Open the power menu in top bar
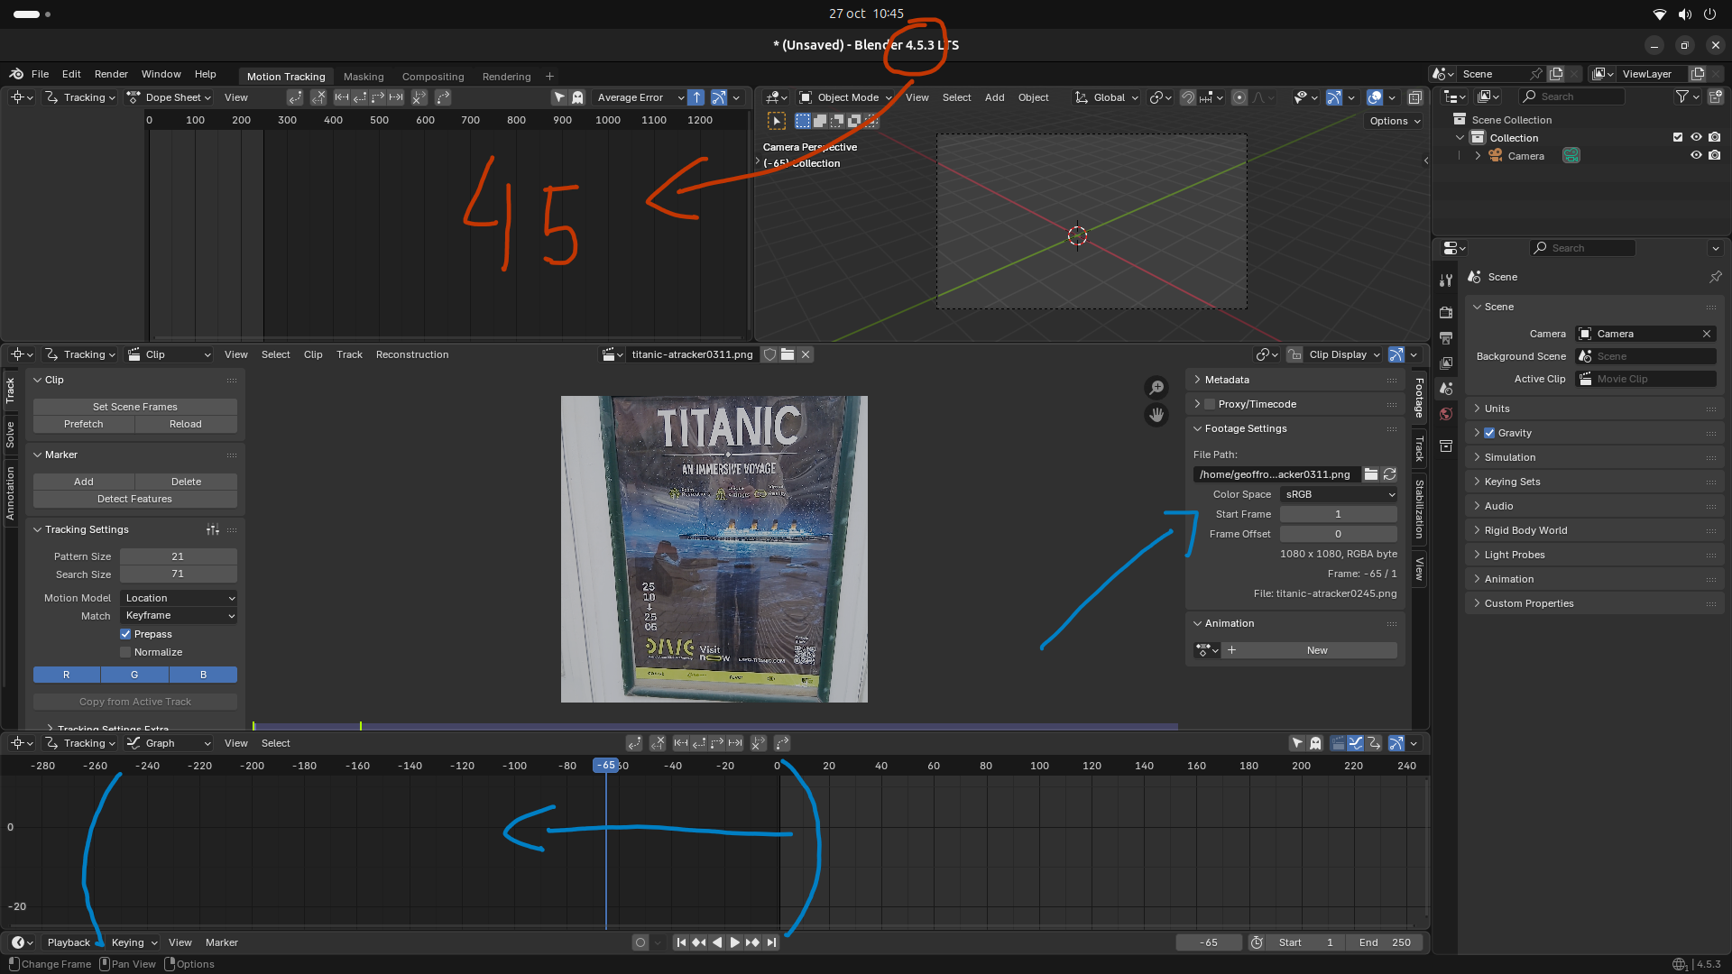1732x974 pixels. pyautogui.click(x=1709, y=14)
